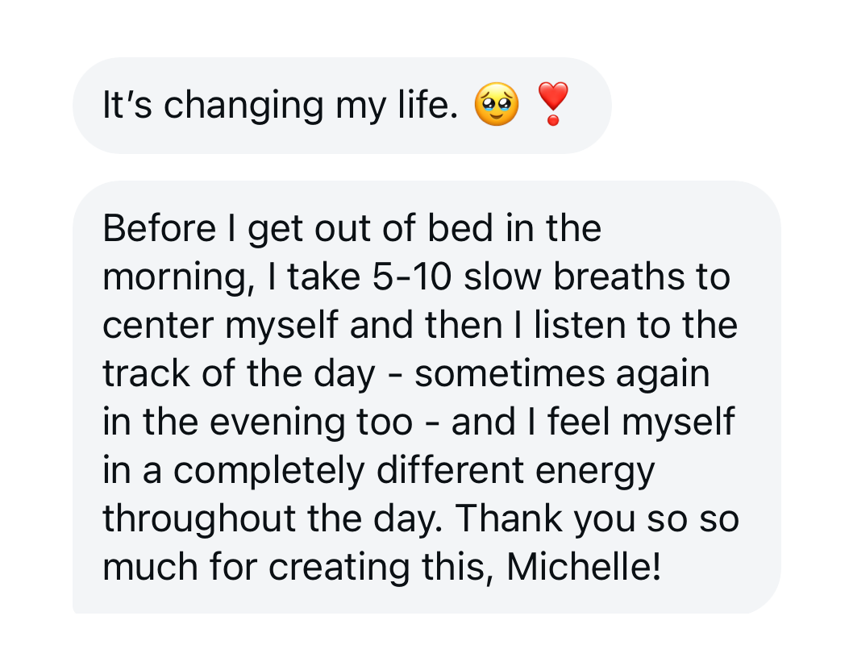The height and width of the screenshot is (666, 849).
Task: Click the teary pleading face emoji
Action: (x=497, y=104)
